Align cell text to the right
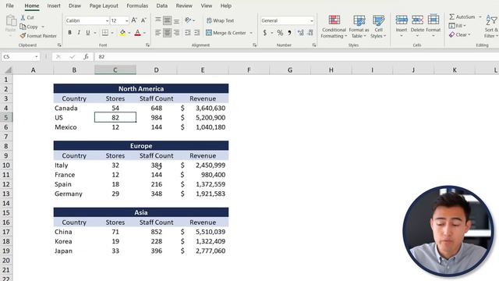 point(176,33)
